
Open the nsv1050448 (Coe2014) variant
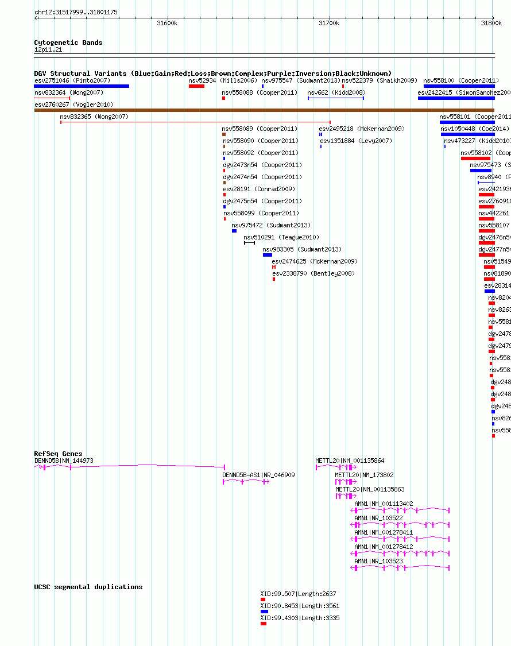[468, 134]
